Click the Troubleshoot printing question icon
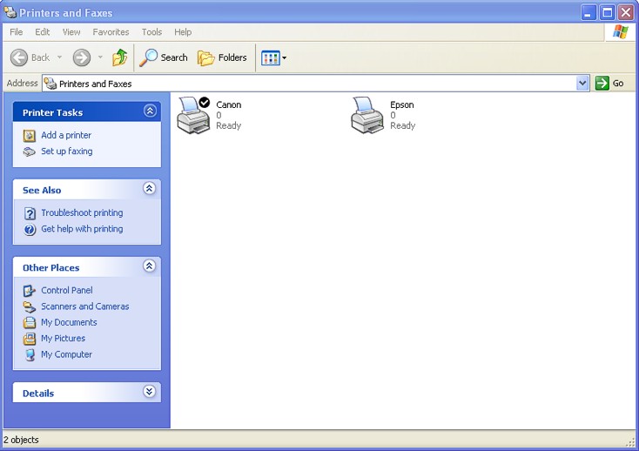Image resolution: width=639 pixels, height=451 pixels. point(30,213)
